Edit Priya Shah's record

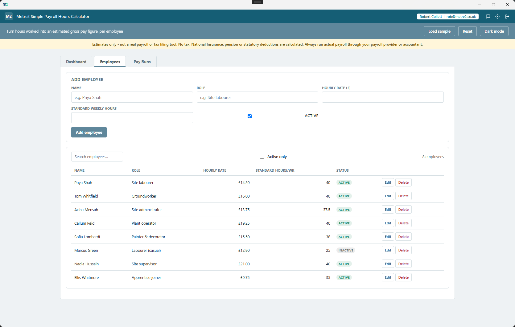click(388, 182)
